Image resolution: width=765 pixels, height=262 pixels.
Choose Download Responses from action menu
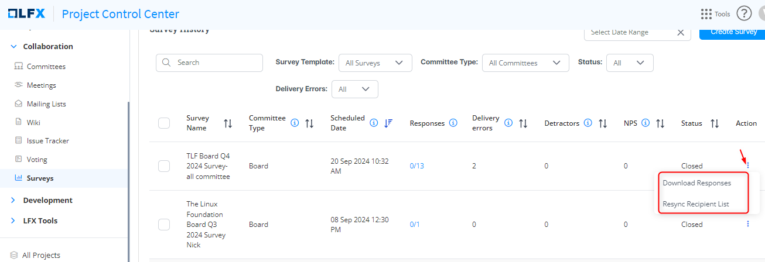coord(696,183)
